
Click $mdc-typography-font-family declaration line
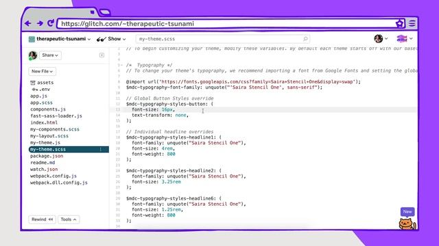click(224, 87)
